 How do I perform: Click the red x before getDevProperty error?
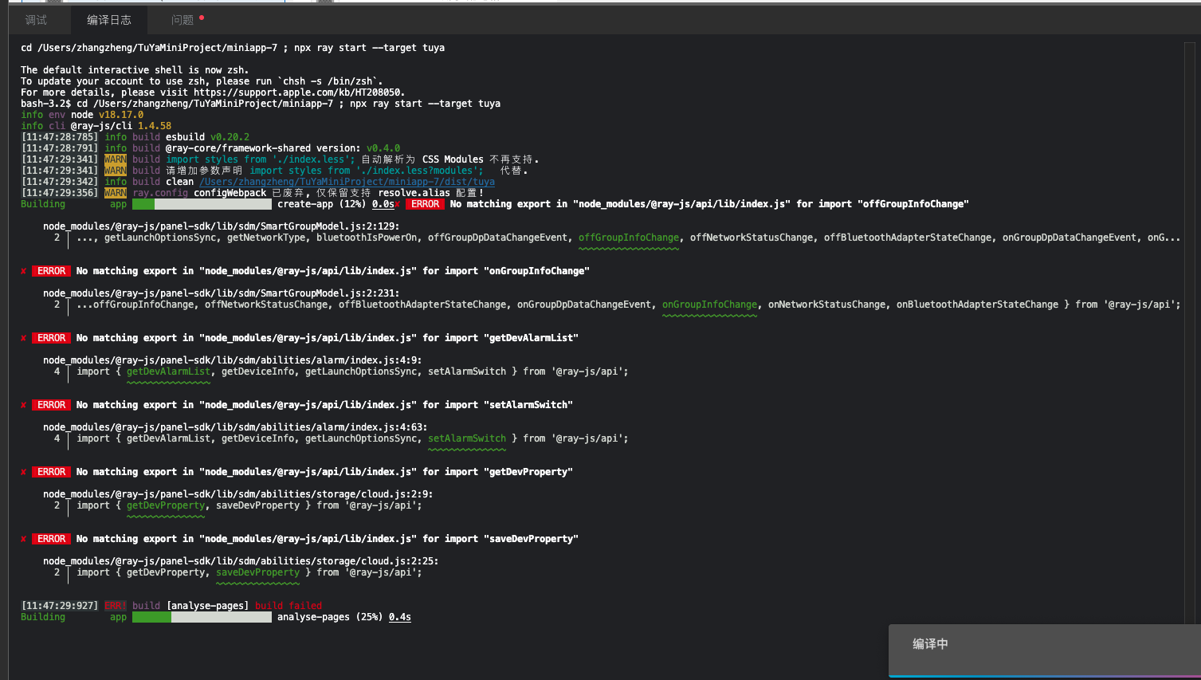pyautogui.click(x=24, y=472)
